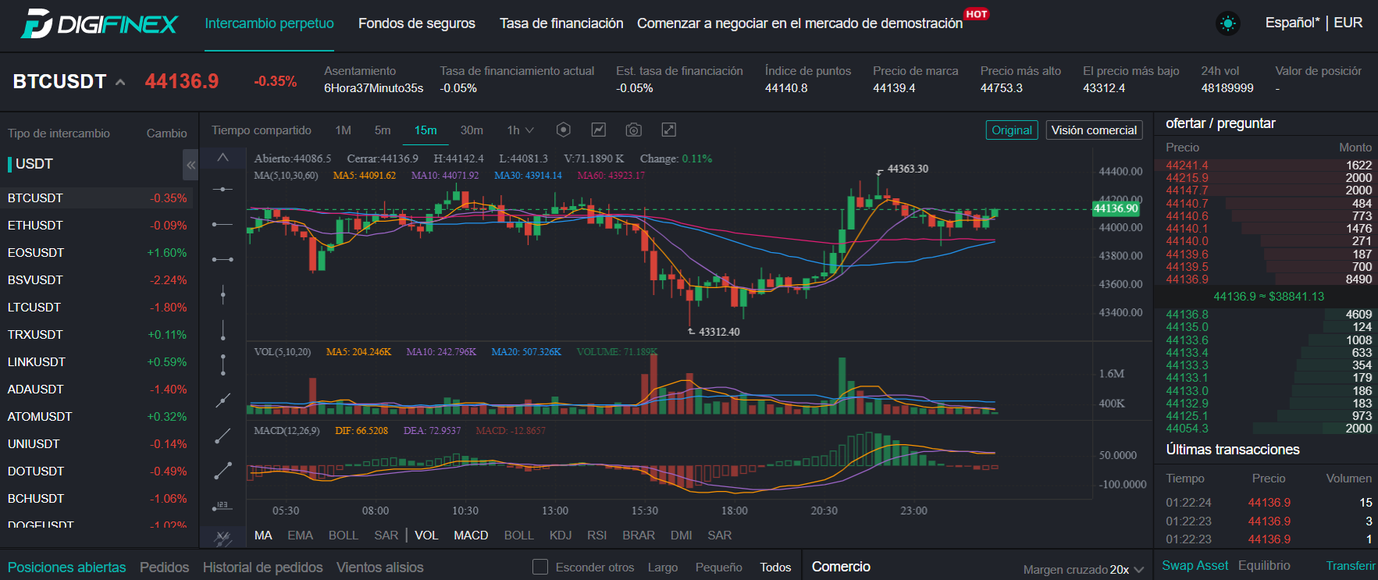
Task: Collapse the pair list with double-chevron icon
Action: tap(190, 165)
